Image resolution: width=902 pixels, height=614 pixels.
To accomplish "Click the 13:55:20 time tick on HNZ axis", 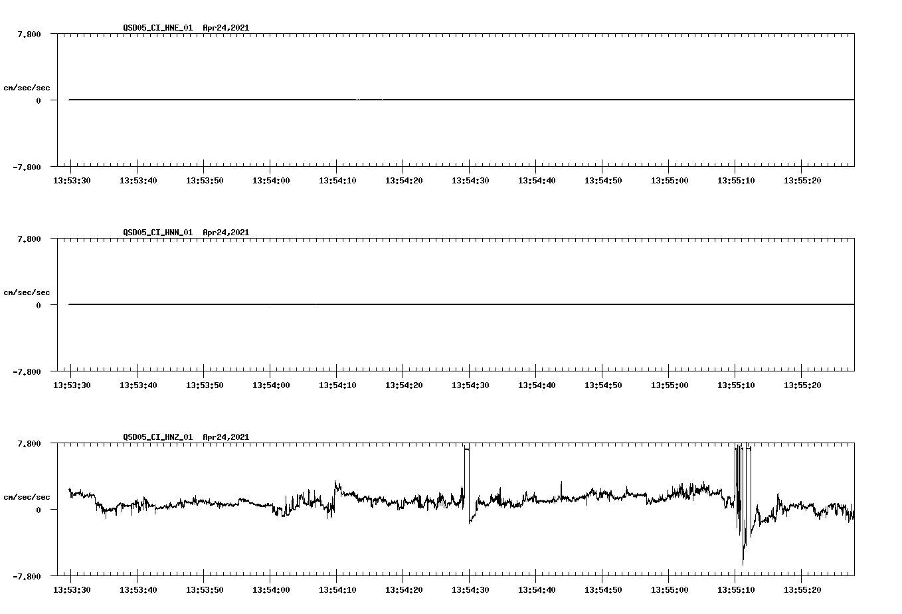I will (804, 588).
